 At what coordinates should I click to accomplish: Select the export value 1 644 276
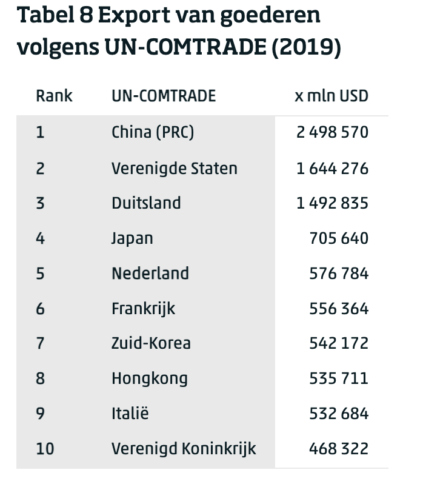[332, 168]
